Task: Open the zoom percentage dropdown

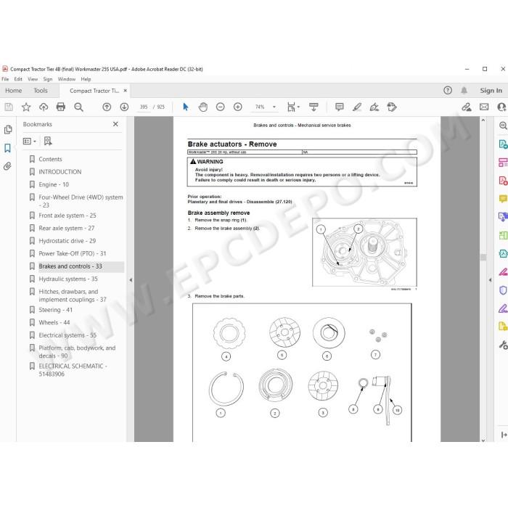Action: coord(274,107)
